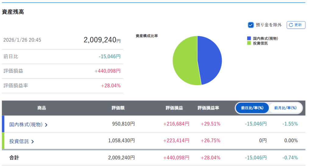This screenshot has height=166, width=312.
Task: Open the 投資信託 product link
Action: pyautogui.click(x=19, y=141)
